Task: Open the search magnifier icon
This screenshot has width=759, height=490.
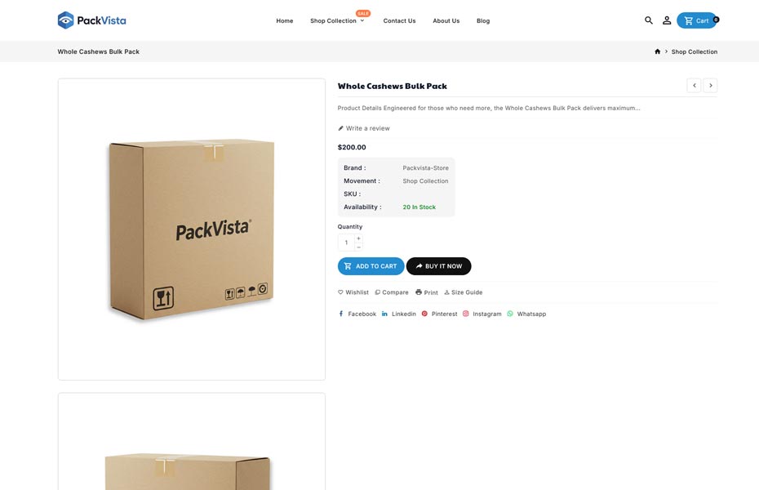Action: tap(649, 20)
